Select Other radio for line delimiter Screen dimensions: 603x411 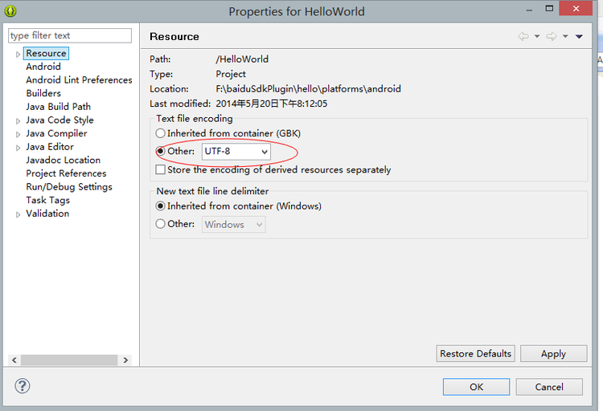click(160, 223)
